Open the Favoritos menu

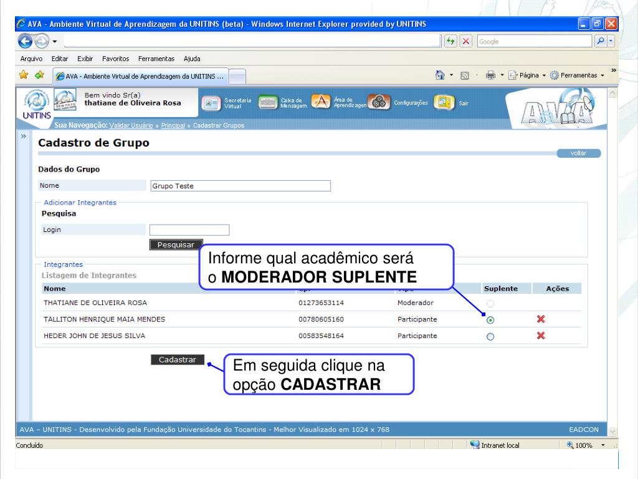click(x=115, y=59)
